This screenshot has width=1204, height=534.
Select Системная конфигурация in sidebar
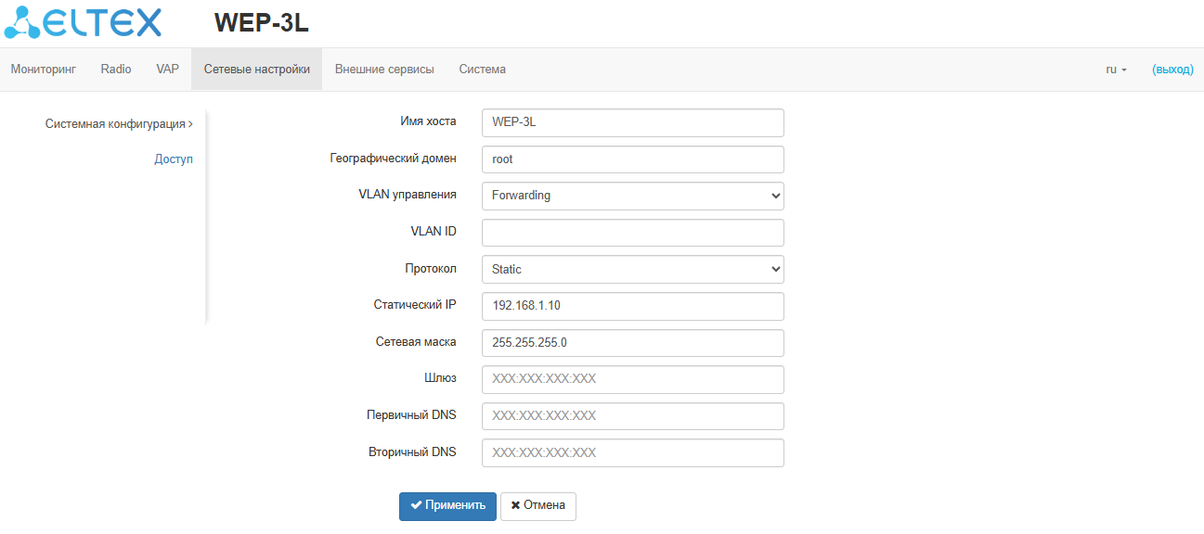[x=118, y=123]
